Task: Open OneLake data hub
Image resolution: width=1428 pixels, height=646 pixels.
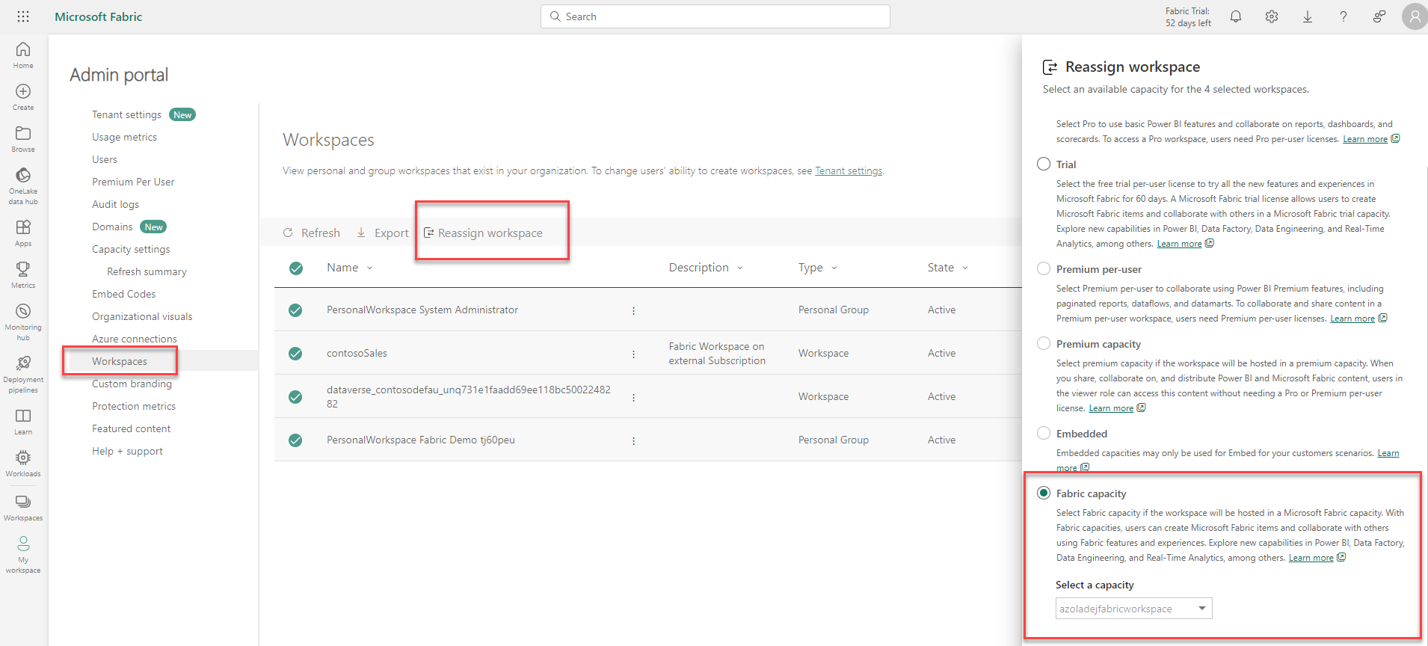Action: [23, 186]
